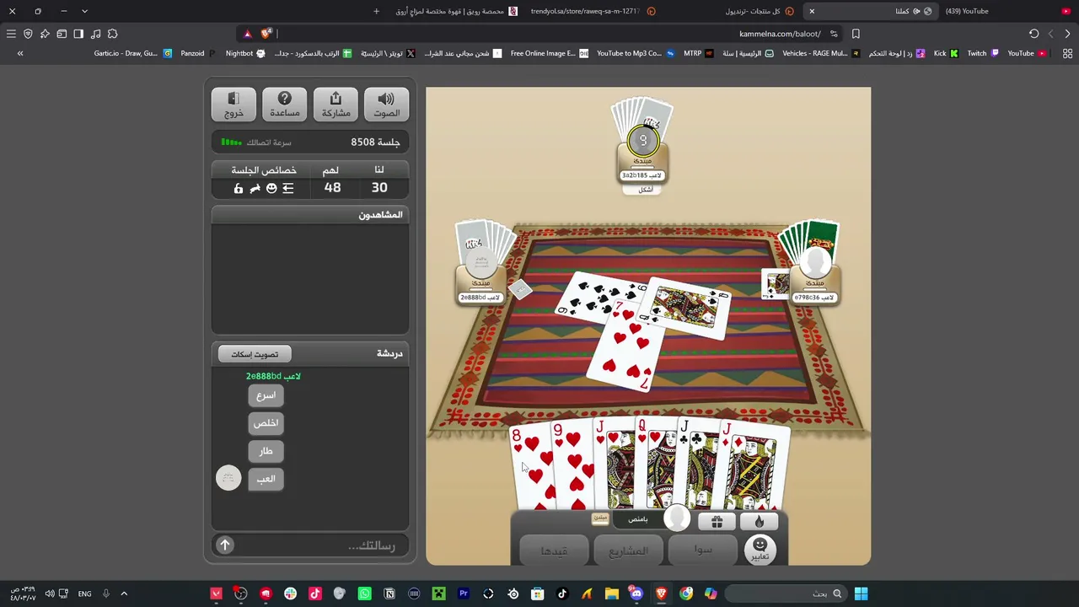Open the Gartic.io bookmark
The height and width of the screenshot is (607, 1079).
click(132, 53)
